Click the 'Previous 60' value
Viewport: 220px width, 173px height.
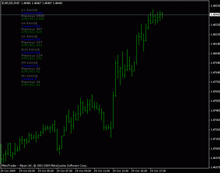pos(31,69)
